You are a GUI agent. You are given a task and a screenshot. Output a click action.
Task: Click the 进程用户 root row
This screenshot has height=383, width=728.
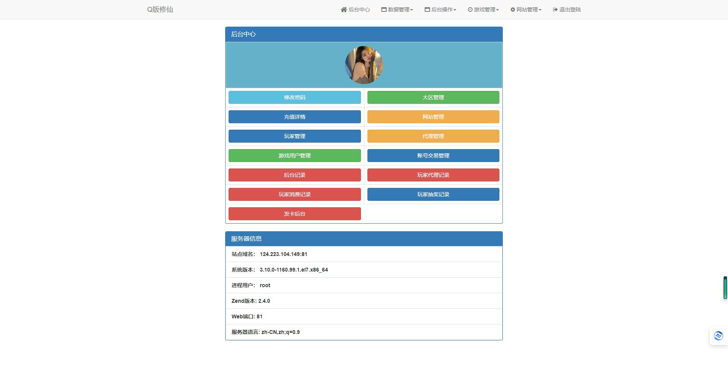pyautogui.click(x=364, y=285)
